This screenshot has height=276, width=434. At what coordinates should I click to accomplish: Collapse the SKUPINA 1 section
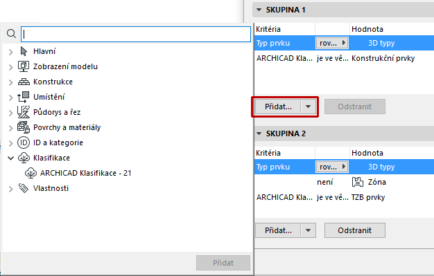point(259,10)
